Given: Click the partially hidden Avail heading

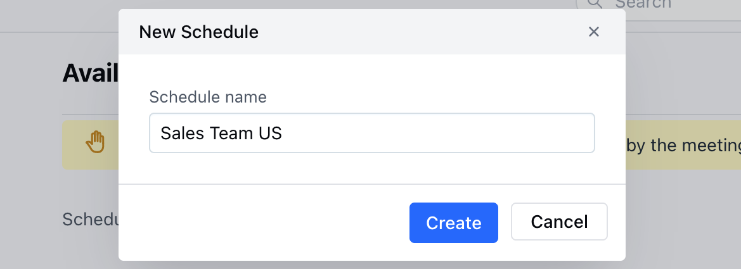Looking at the screenshot, I should 90,73.
